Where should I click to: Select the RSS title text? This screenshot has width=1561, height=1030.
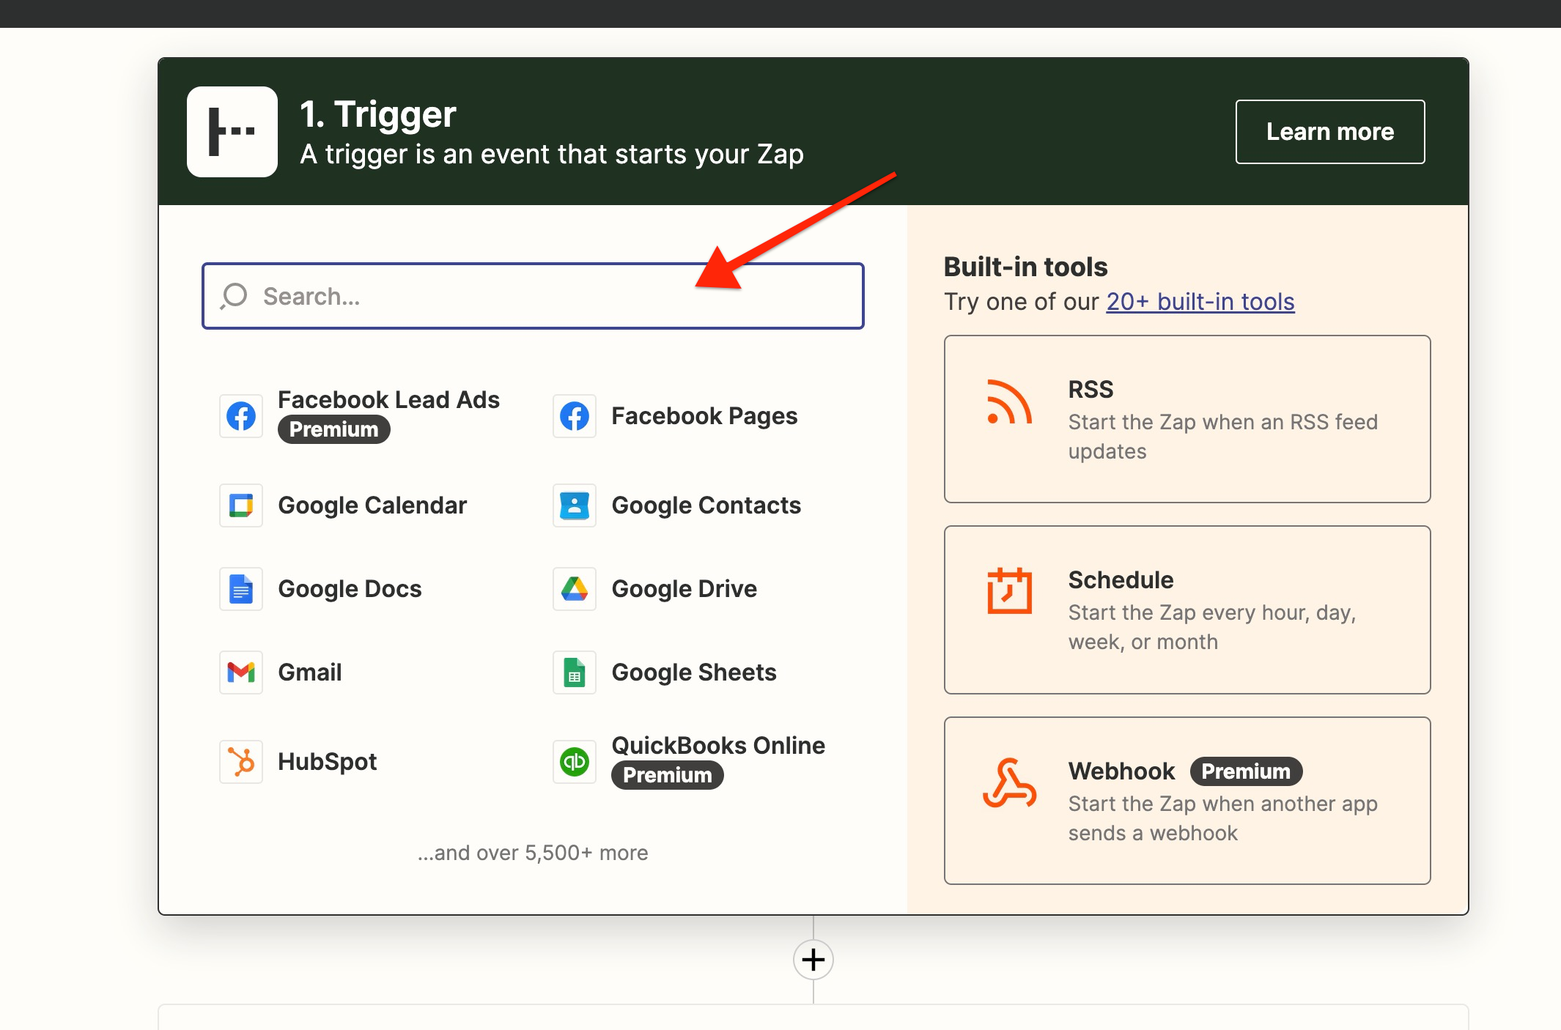[1091, 389]
